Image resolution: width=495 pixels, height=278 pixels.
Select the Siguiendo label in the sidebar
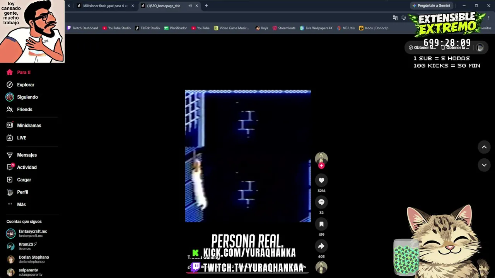pyautogui.click(x=27, y=97)
